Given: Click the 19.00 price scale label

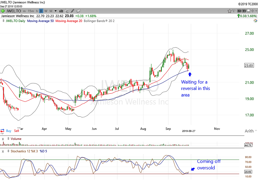Looking at the screenshot, I should pyautogui.click(x=250, y=99).
